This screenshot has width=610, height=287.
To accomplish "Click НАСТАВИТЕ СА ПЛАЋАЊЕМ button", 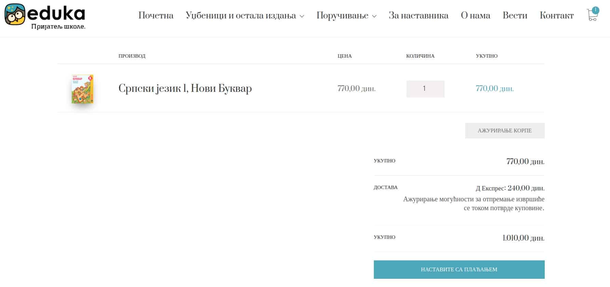I will point(459,270).
